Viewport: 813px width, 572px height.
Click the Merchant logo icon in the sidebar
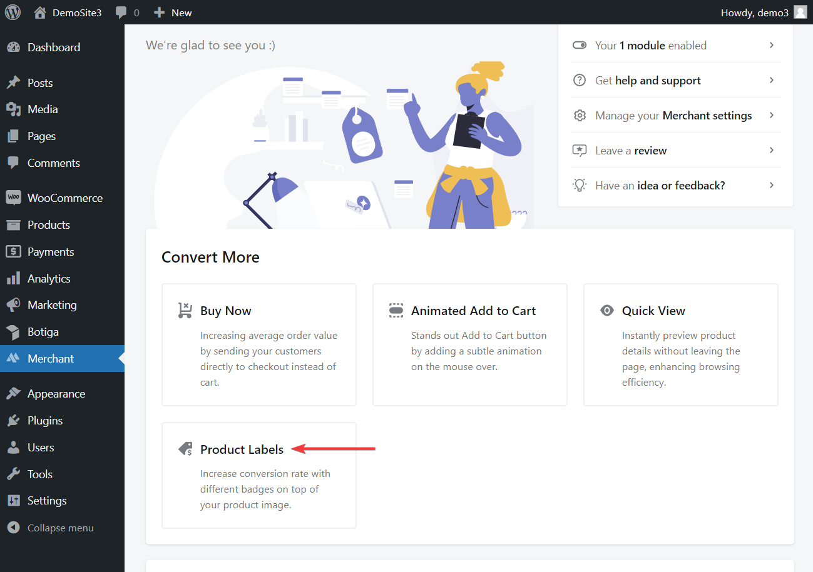click(13, 359)
